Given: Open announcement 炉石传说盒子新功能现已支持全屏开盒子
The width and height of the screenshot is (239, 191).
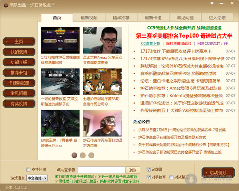Looking at the screenshot, I should tap(180, 152).
